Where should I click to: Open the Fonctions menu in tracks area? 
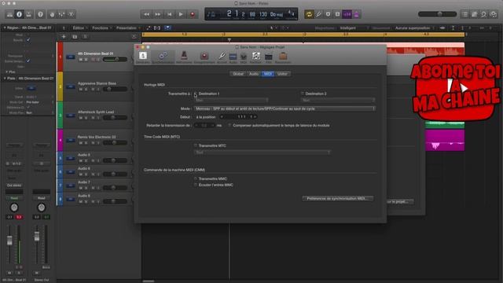[101, 28]
